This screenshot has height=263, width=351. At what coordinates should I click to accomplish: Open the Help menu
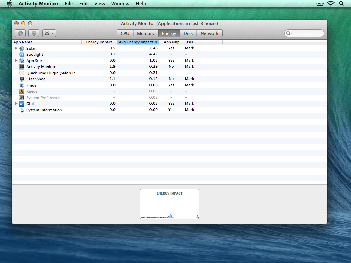click(141, 4)
